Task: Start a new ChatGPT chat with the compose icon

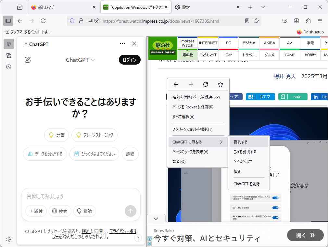Action: pyautogui.click(x=28, y=60)
